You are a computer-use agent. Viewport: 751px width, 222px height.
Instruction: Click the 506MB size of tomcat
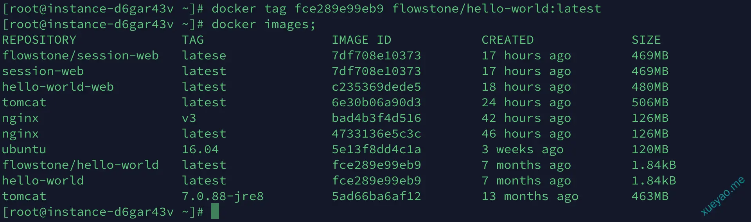tap(650, 102)
